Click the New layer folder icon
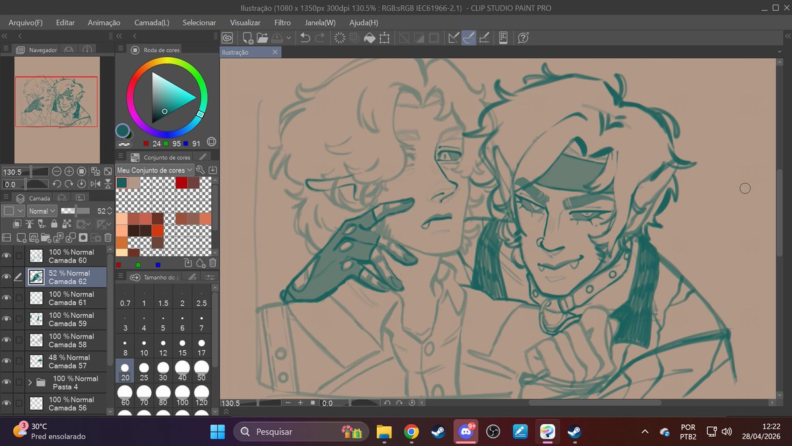This screenshot has height=446, width=792. (45, 237)
